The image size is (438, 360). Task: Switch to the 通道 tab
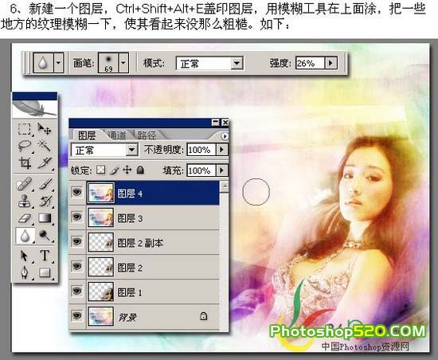(116, 135)
